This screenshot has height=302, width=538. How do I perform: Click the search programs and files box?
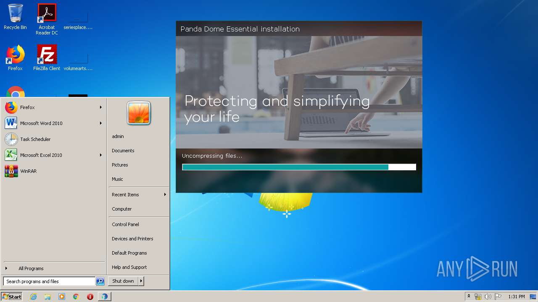point(49,281)
